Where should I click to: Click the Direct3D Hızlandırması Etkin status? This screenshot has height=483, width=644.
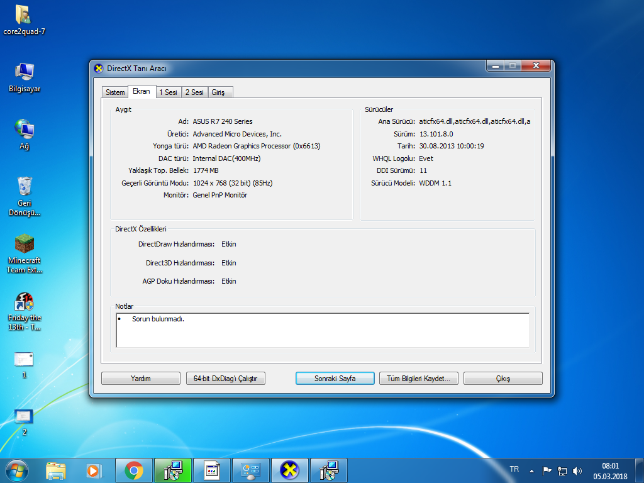(x=229, y=263)
